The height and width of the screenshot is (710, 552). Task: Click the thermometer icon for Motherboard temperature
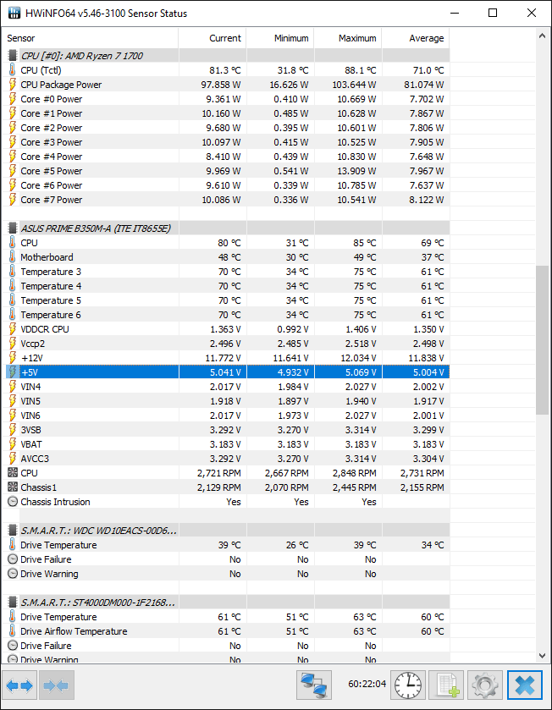[x=12, y=257]
